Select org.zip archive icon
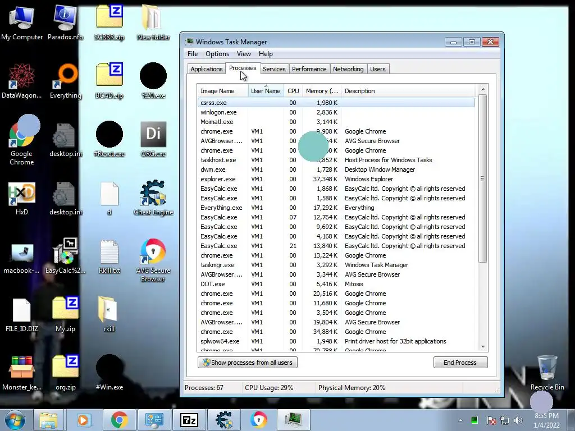Screen dimensions: 575x431 click(65, 373)
